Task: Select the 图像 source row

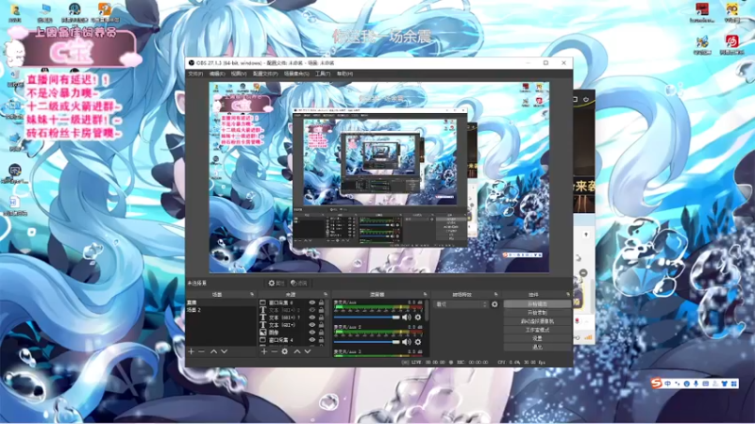Action: [x=292, y=333]
